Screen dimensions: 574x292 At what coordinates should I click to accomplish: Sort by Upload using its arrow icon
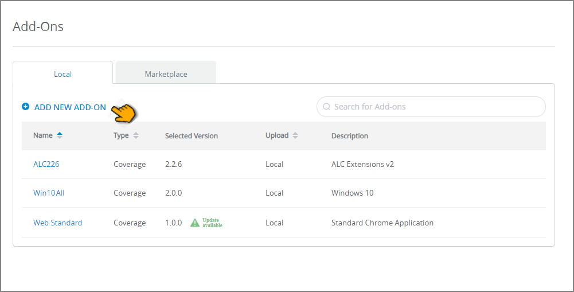[x=295, y=135]
